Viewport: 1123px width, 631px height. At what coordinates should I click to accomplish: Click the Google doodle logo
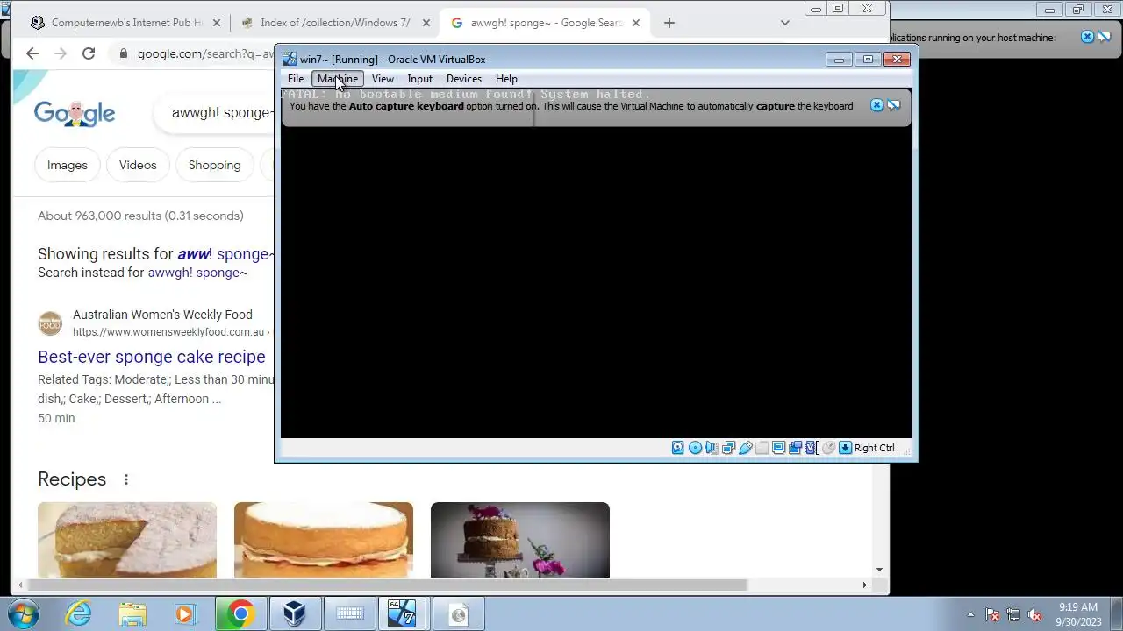click(x=75, y=113)
